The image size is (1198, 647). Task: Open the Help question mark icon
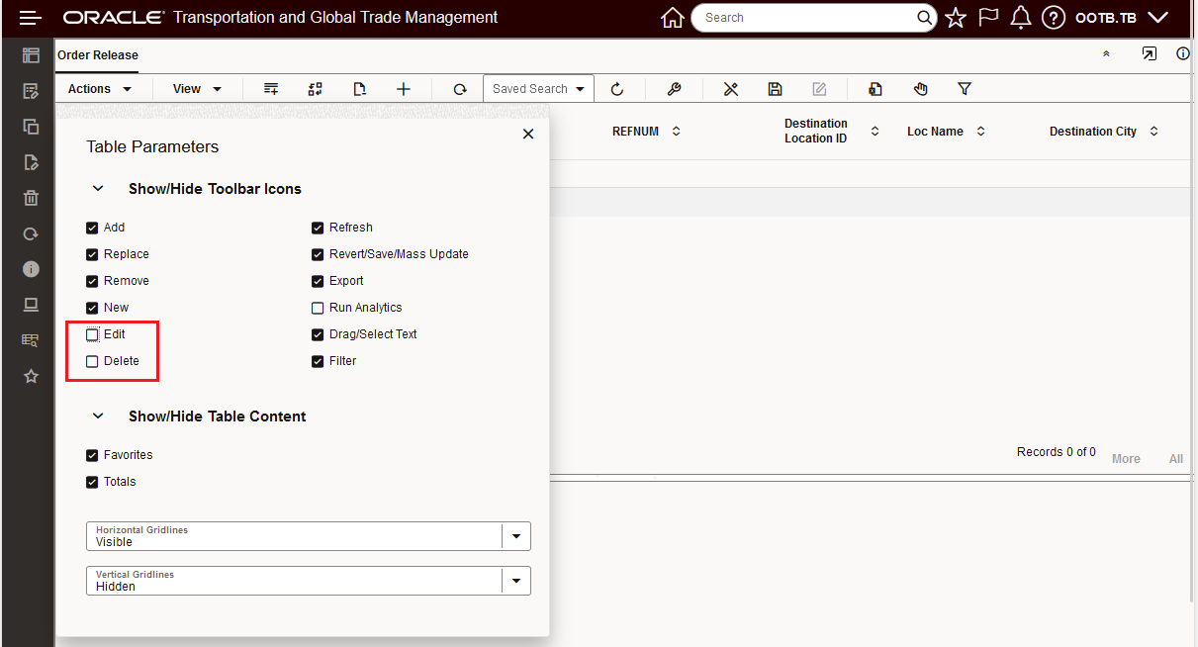1054,18
